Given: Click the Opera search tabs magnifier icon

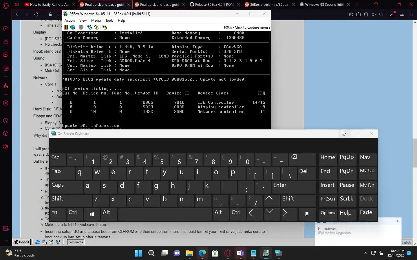Looking at the screenshot, I should [376, 4].
